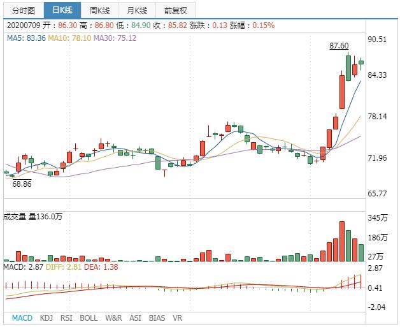Switch indicator to RSI
This screenshot has width=400, height=329.
pos(66,318)
